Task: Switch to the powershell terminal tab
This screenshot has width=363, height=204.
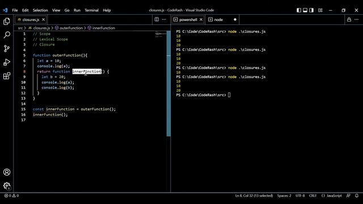Action: click(188, 20)
